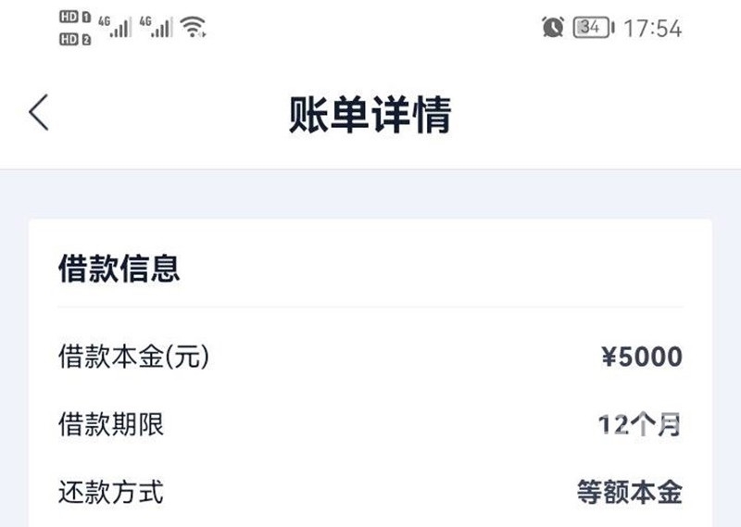
Task: Tap the 34 battery percentage number
Action: pyautogui.click(x=590, y=27)
